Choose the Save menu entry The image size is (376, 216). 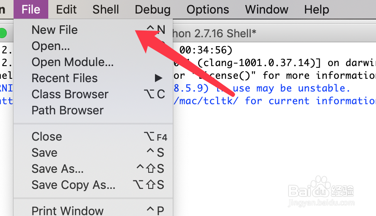[x=93, y=153]
